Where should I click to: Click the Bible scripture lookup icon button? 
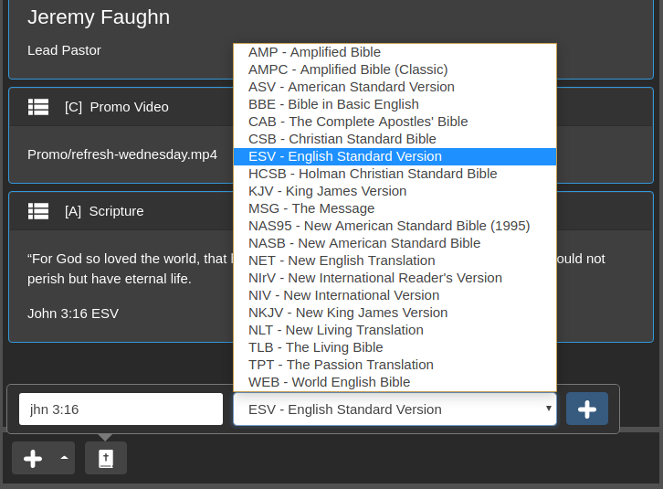(x=106, y=458)
